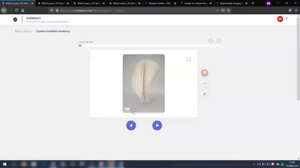This screenshot has height=168, width=300.
Task: Open the taskbar clock showing 17:00
Action: coord(292,164)
